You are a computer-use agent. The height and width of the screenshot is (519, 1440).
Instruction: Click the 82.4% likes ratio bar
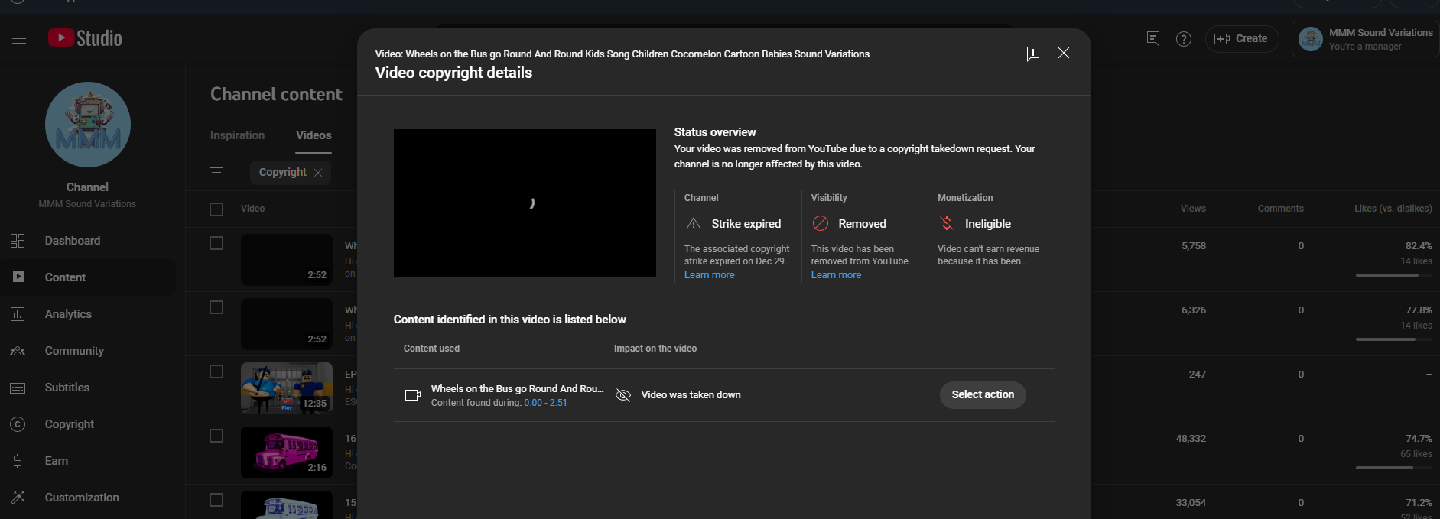click(x=1394, y=275)
